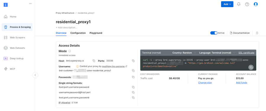Click the $15.69 account balance
The height and width of the screenshot is (111, 266).
coord(240,78)
